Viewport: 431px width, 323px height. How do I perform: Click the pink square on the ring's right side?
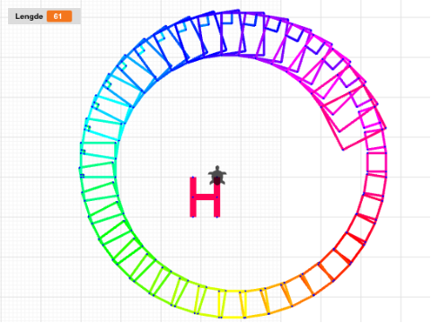click(x=376, y=162)
